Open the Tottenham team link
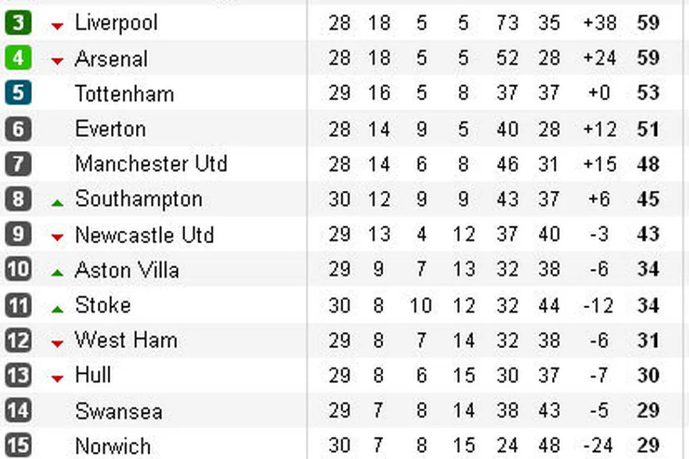 [x=125, y=93]
